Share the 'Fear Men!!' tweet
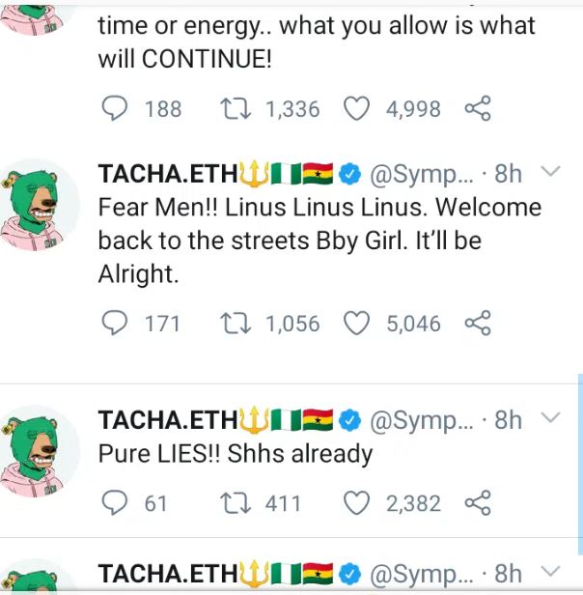 point(478,323)
